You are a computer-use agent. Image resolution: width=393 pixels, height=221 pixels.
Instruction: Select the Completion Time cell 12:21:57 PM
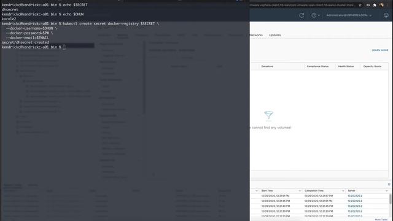click(319, 196)
